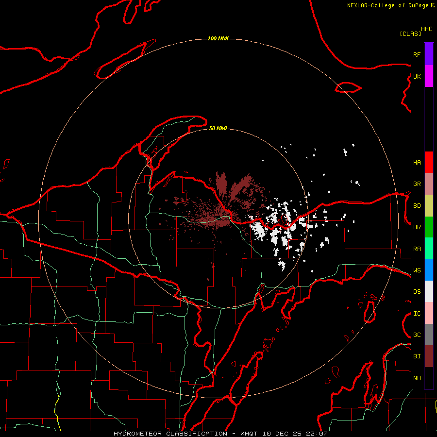Click the UK legend label
This screenshot has width=437, height=437.
pyautogui.click(x=417, y=76)
